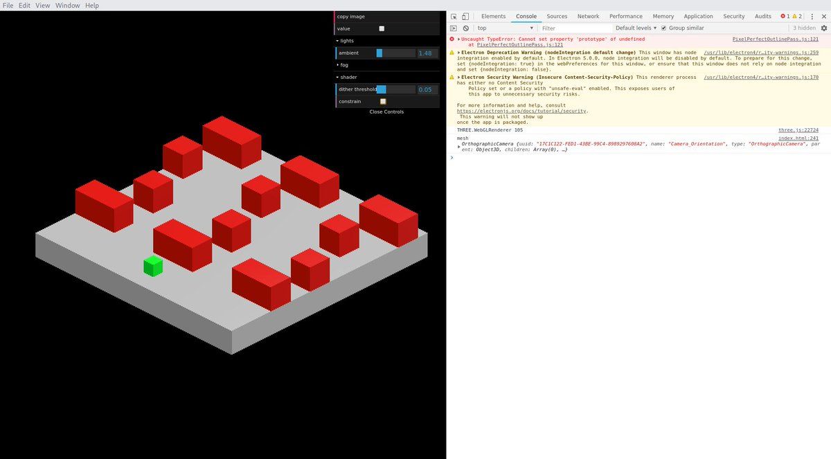Screen dimensions: 831x459
Task: Click the yellow warning count indicator
Action: point(797,17)
